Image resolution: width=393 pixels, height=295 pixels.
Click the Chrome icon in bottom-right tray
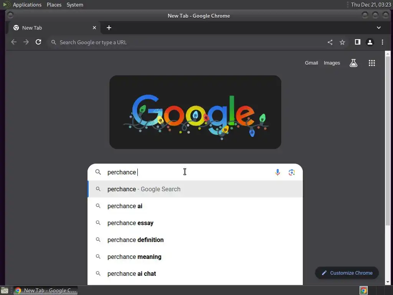[364, 290]
